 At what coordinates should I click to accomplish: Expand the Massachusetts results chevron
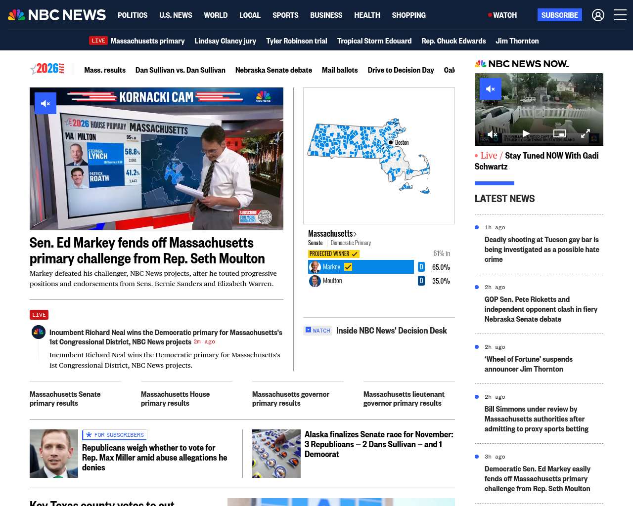355,234
